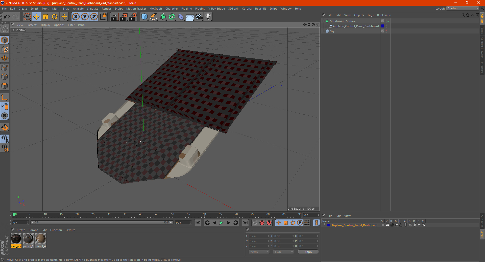The width and height of the screenshot is (485, 262).
Task: Open the Takes side tab
Action: tap(482, 30)
